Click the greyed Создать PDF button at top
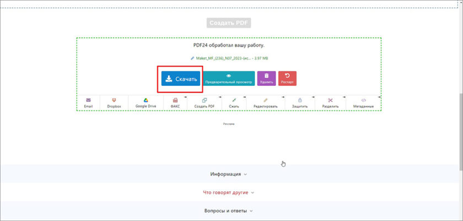463x221 pixels. click(x=229, y=23)
